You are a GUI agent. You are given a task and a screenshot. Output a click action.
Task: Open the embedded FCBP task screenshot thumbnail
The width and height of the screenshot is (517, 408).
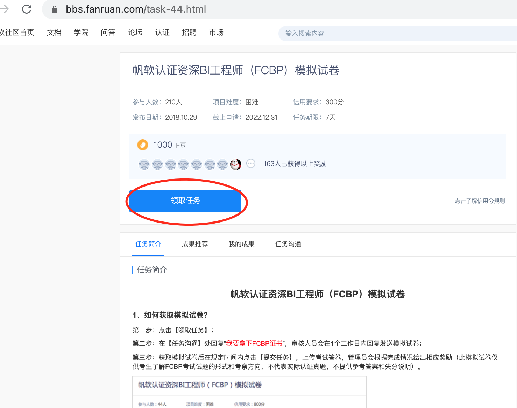[249, 392]
